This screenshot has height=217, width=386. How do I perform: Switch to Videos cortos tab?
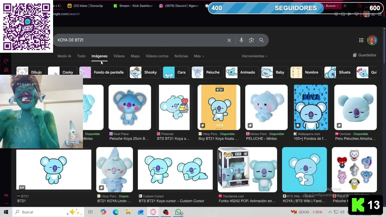157,56
